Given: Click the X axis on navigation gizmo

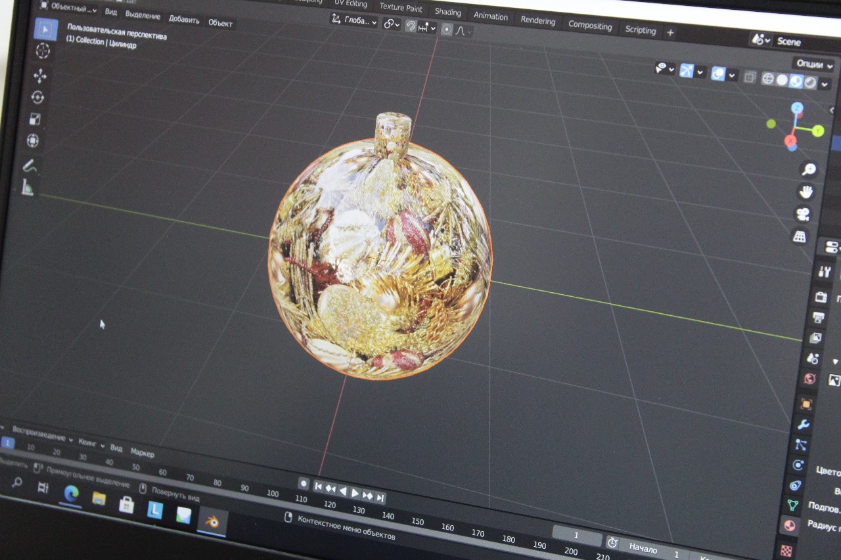Looking at the screenshot, I should (x=790, y=140).
